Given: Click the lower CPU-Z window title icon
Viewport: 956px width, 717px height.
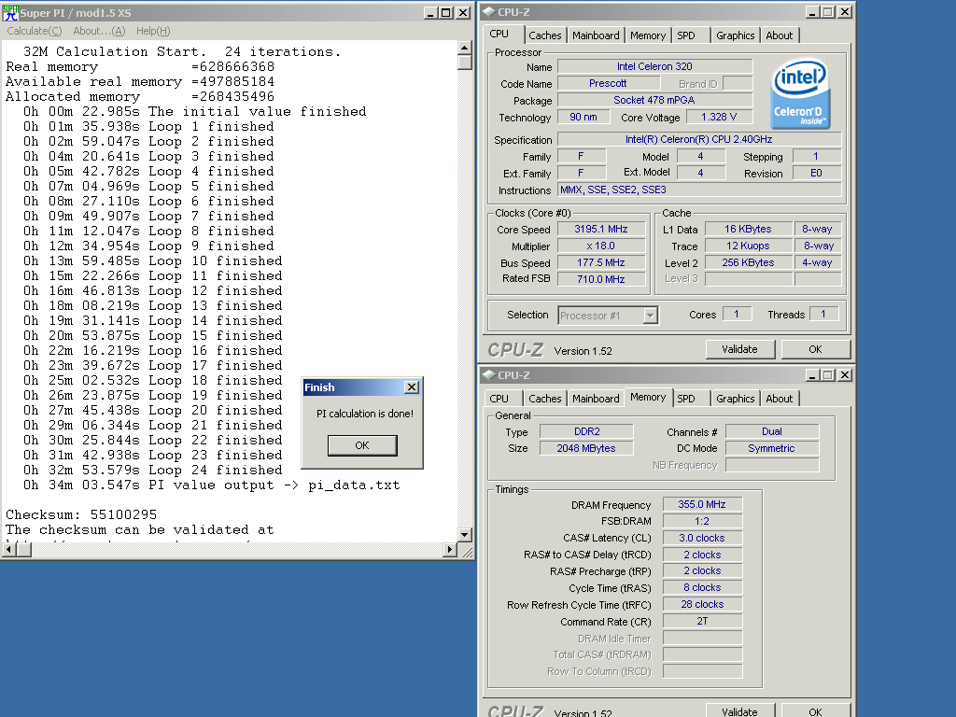Looking at the screenshot, I should coord(489,374).
